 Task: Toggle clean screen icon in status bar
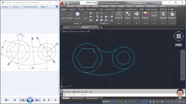[x=180, y=101]
